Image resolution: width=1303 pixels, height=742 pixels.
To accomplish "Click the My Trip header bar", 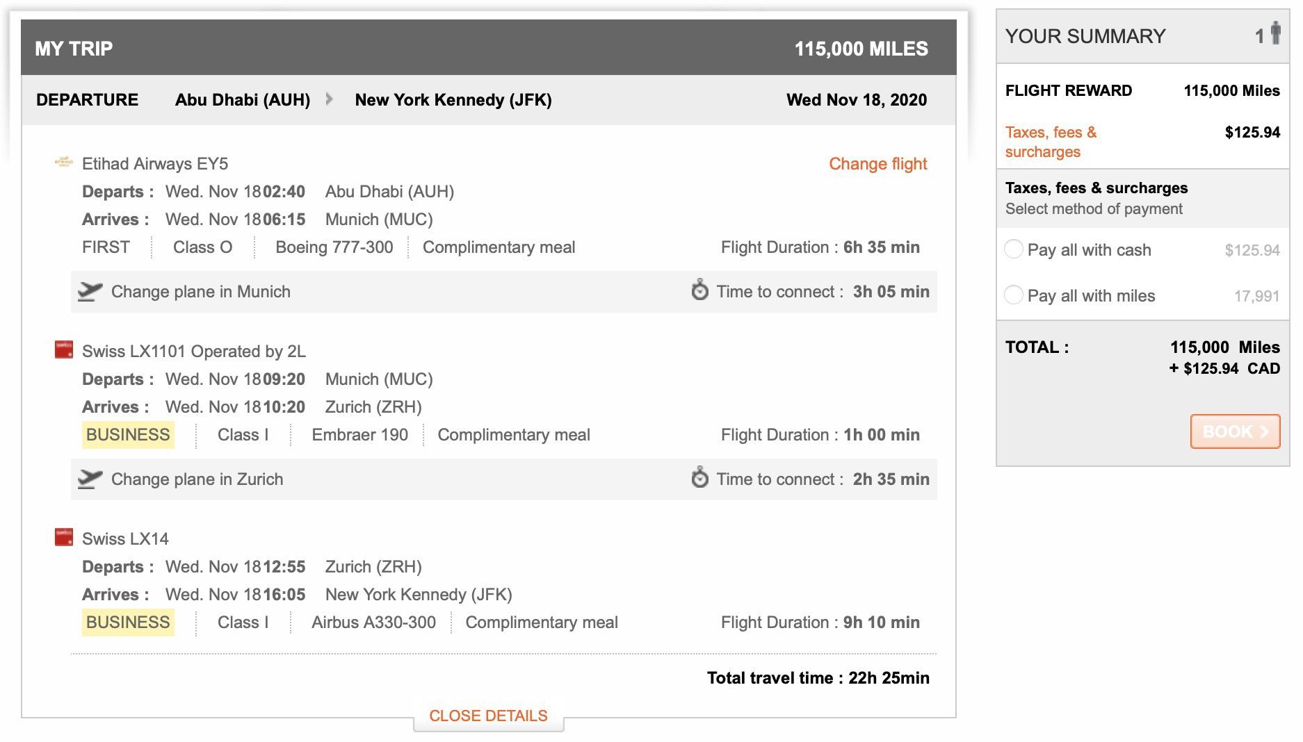I will tap(489, 48).
